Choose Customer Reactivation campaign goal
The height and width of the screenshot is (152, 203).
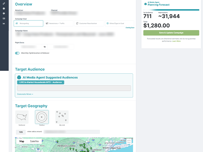[89, 23]
